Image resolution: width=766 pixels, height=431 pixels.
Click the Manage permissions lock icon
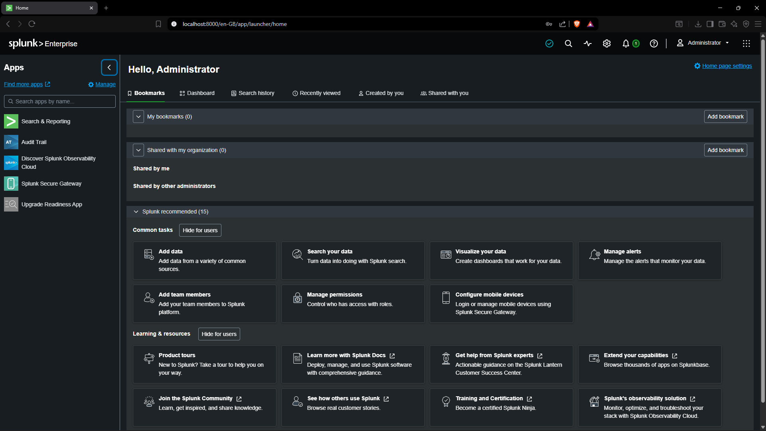pyautogui.click(x=298, y=298)
